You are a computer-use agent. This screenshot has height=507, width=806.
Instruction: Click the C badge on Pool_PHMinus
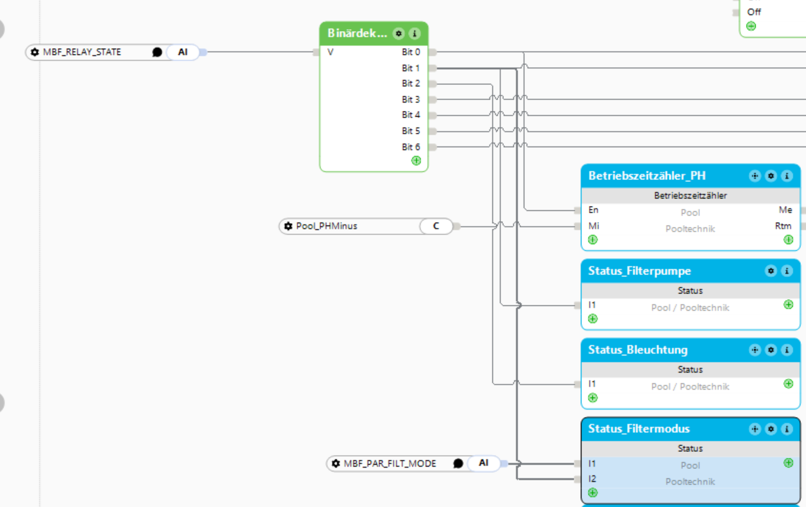point(436,226)
